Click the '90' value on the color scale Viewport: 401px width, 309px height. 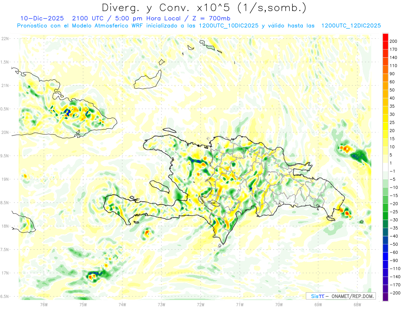[x=392, y=74]
